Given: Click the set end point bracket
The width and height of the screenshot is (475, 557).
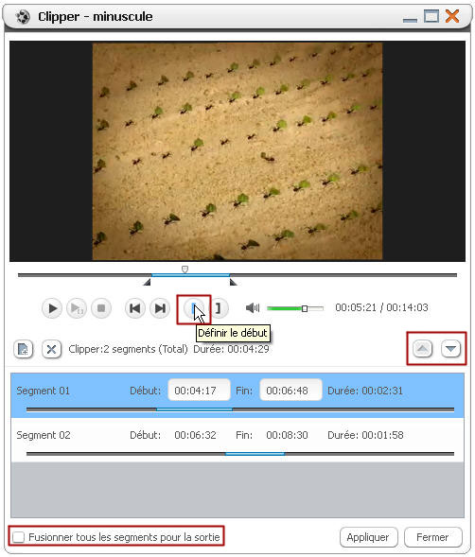Looking at the screenshot, I should point(219,308).
